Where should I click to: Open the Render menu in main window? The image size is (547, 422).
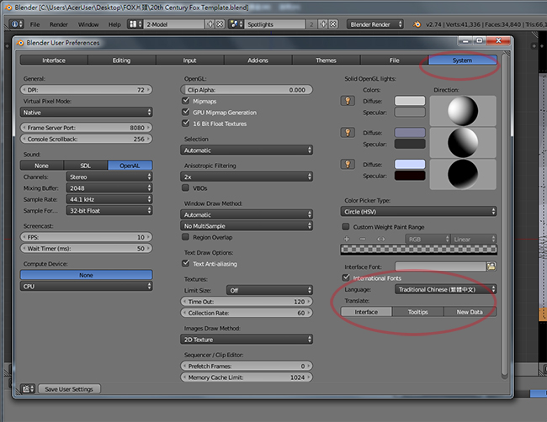[x=58, y=24]
